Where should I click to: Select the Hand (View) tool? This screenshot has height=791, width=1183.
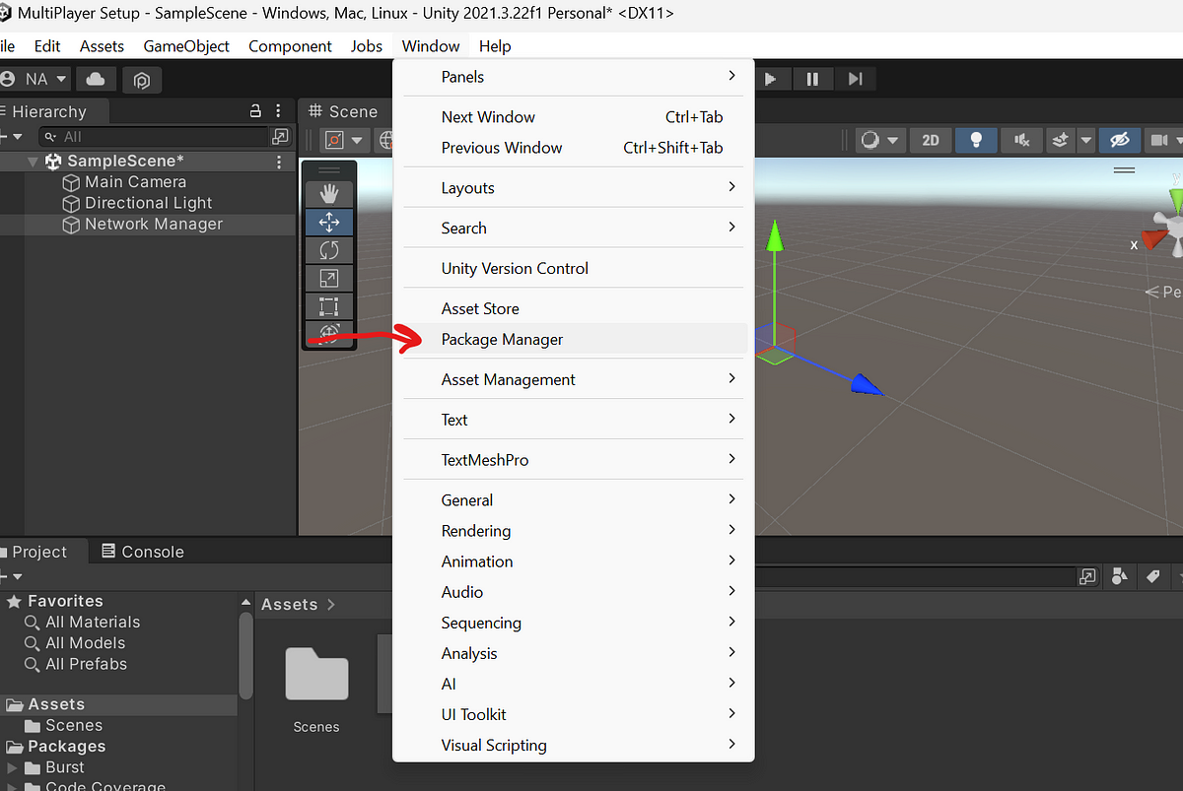[x=329, y=194]
